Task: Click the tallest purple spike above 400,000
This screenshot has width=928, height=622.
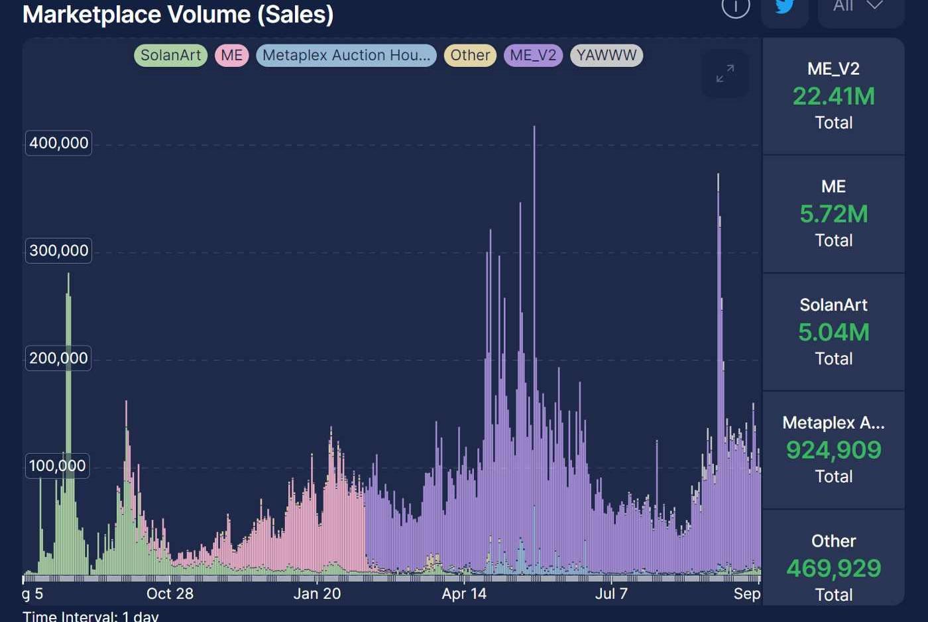Action: coord(534,199)
